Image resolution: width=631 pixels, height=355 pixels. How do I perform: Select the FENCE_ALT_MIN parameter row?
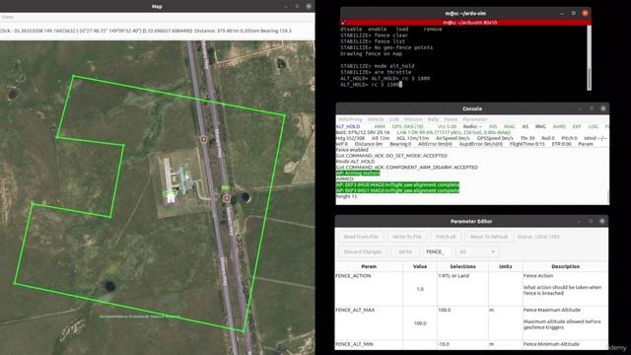[x=471, y=344]
